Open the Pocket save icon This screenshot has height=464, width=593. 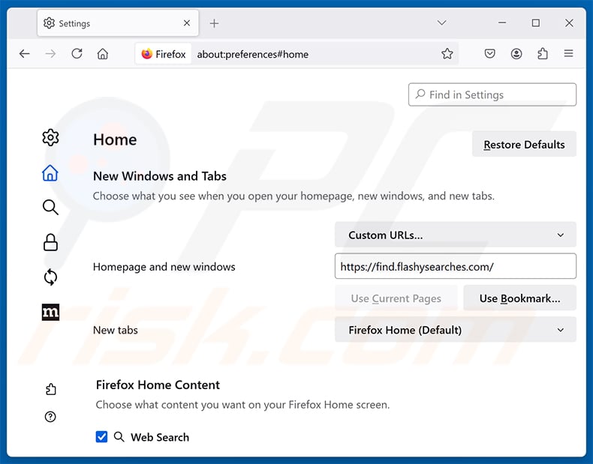[x=489, y=54]
